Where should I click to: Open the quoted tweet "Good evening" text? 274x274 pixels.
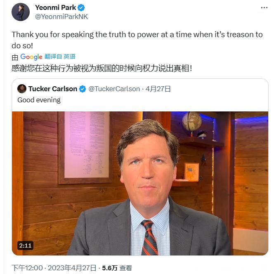click(x=39, y=100)
